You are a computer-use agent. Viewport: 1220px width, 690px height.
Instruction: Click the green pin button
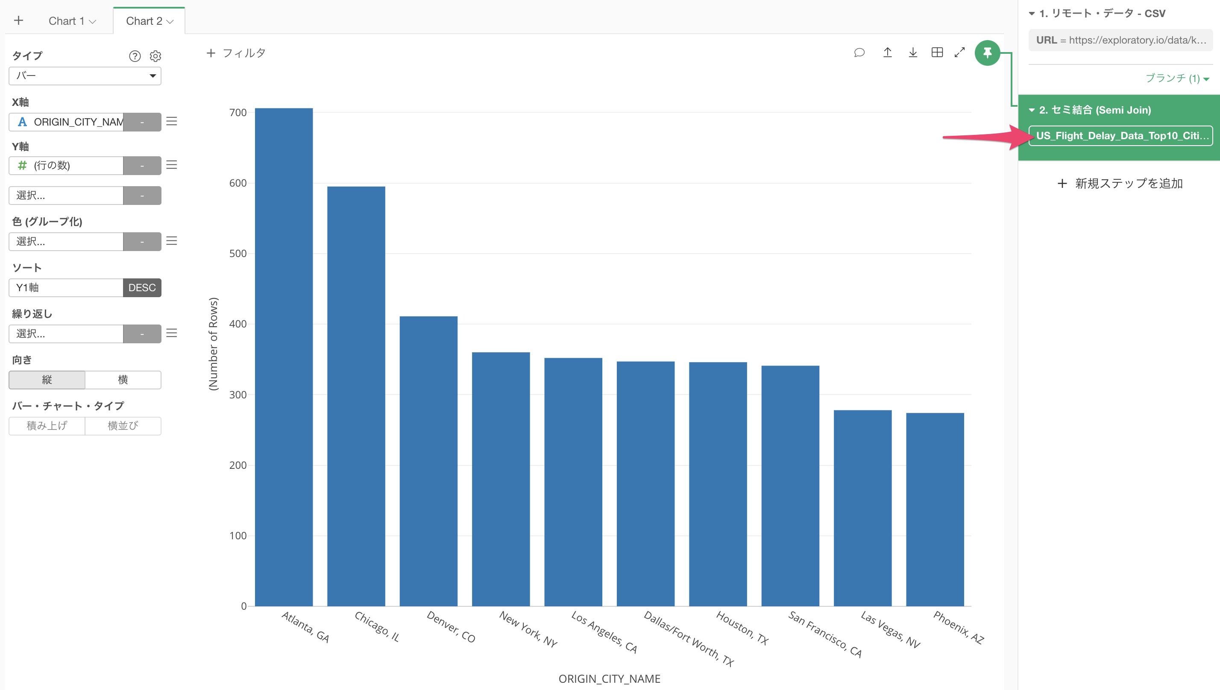pos(987,53)
